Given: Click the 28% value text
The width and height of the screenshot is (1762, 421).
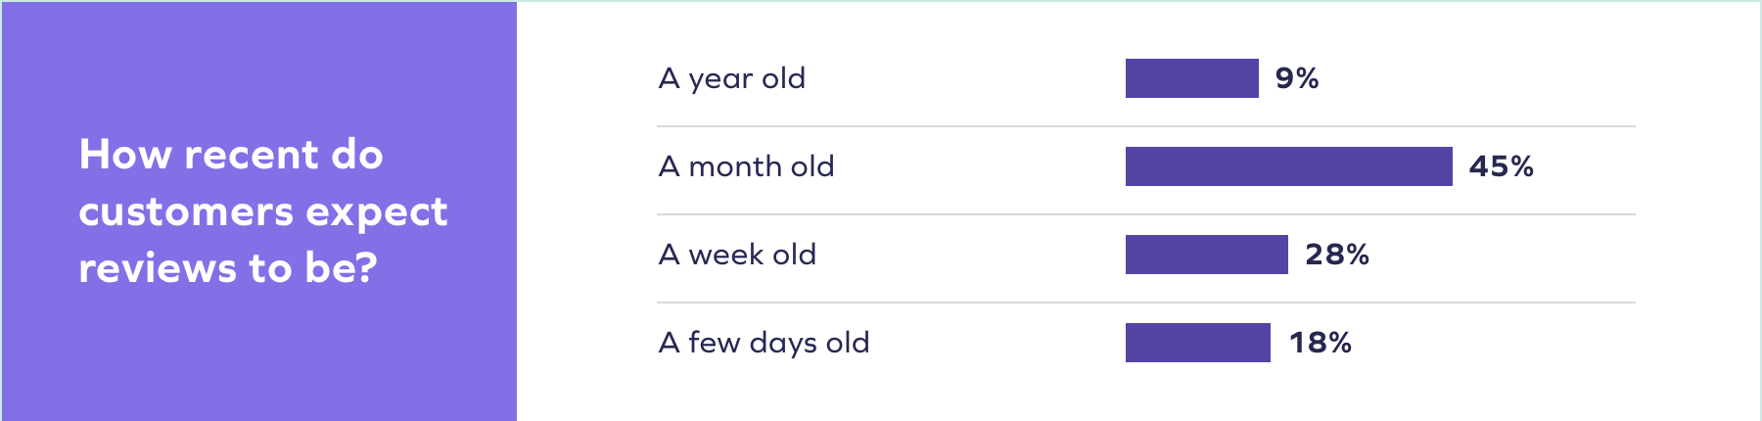Looking at the screenshot, I should [x=1336, y=255].
